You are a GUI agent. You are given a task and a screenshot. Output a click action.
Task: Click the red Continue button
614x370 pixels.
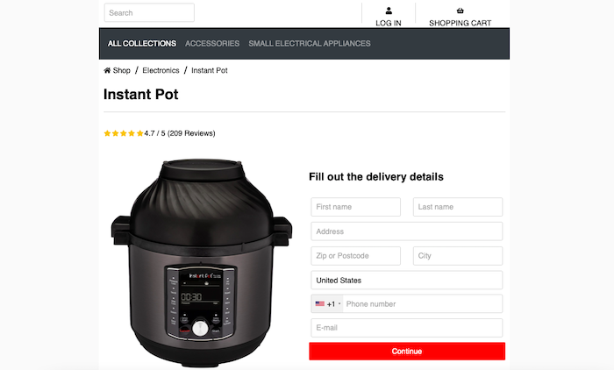407,352
